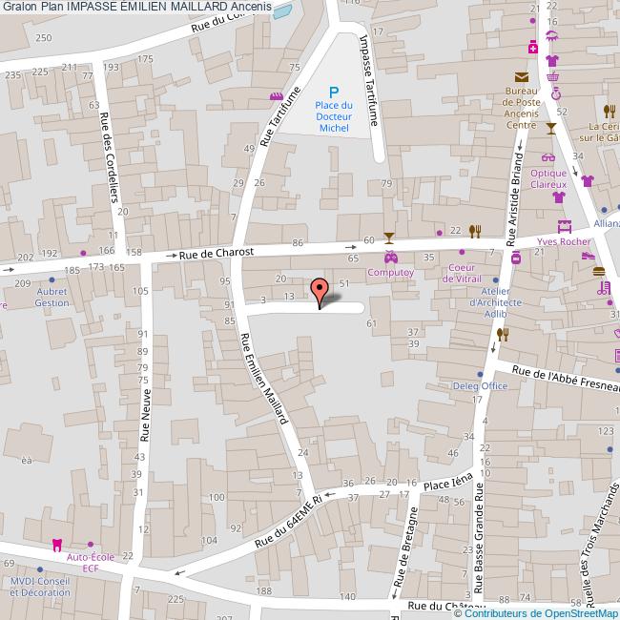This screenshot has height=620, width=620.
Task: Select the post office envelope icon
Action: 521,77
